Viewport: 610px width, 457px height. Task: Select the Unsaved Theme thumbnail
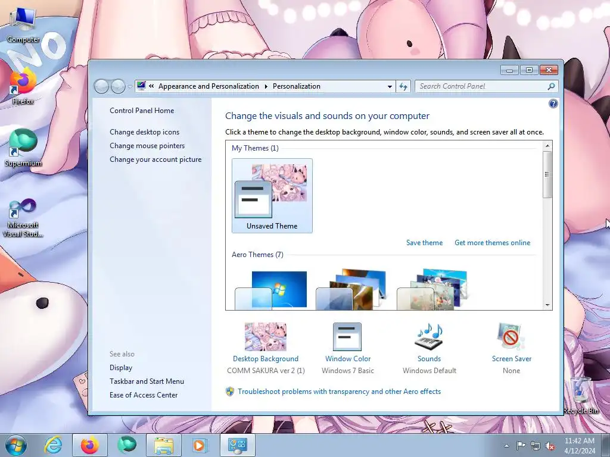[x=272, y=196]
